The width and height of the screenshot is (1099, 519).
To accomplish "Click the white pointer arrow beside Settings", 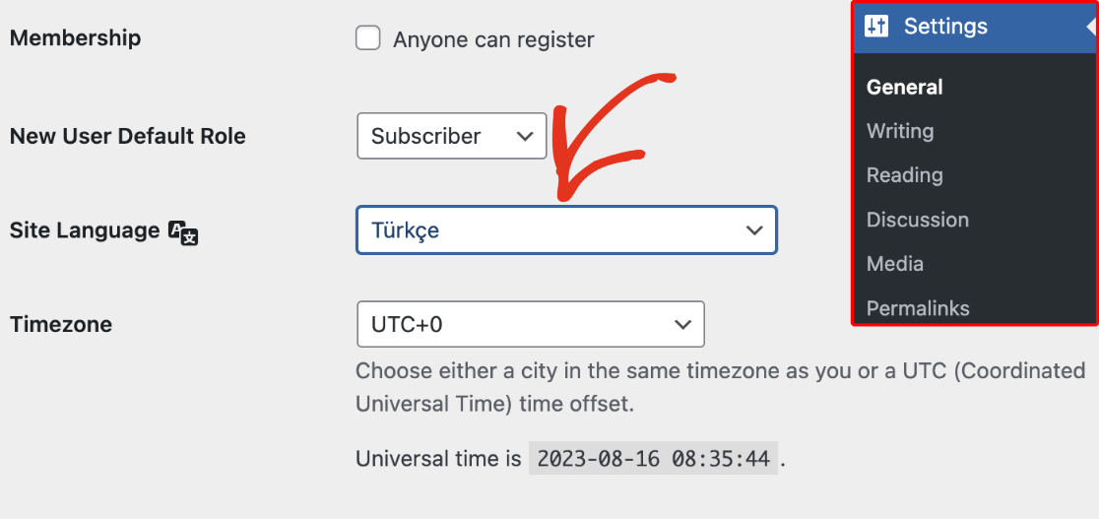I will click(x=1091, y=27).
